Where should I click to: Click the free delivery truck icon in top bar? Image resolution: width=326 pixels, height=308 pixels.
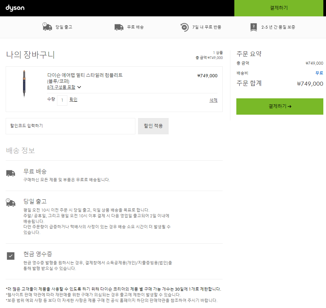point(119,27)
